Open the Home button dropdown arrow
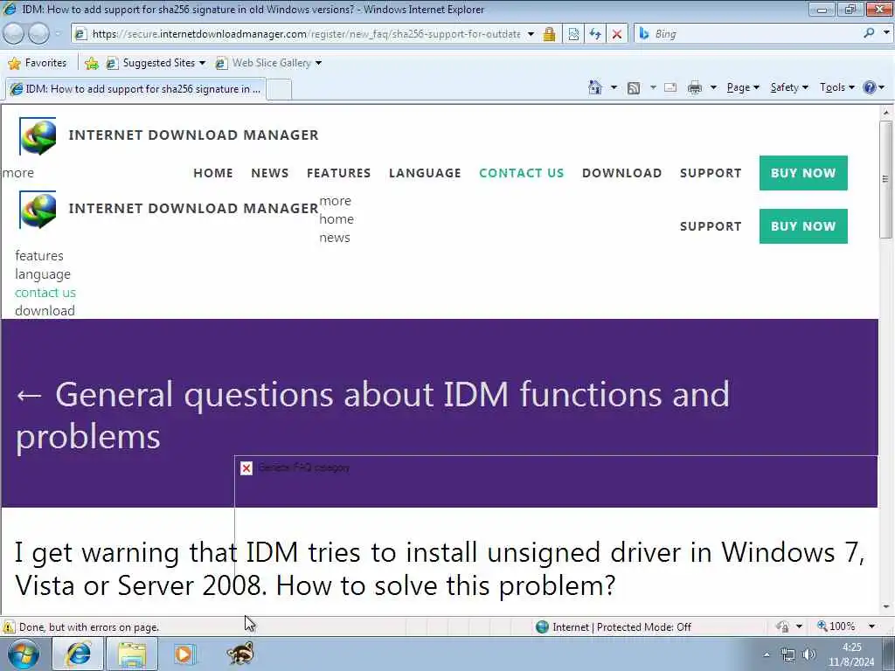The image size is (895, 671). pyautogui.click(x=614, y=87)
